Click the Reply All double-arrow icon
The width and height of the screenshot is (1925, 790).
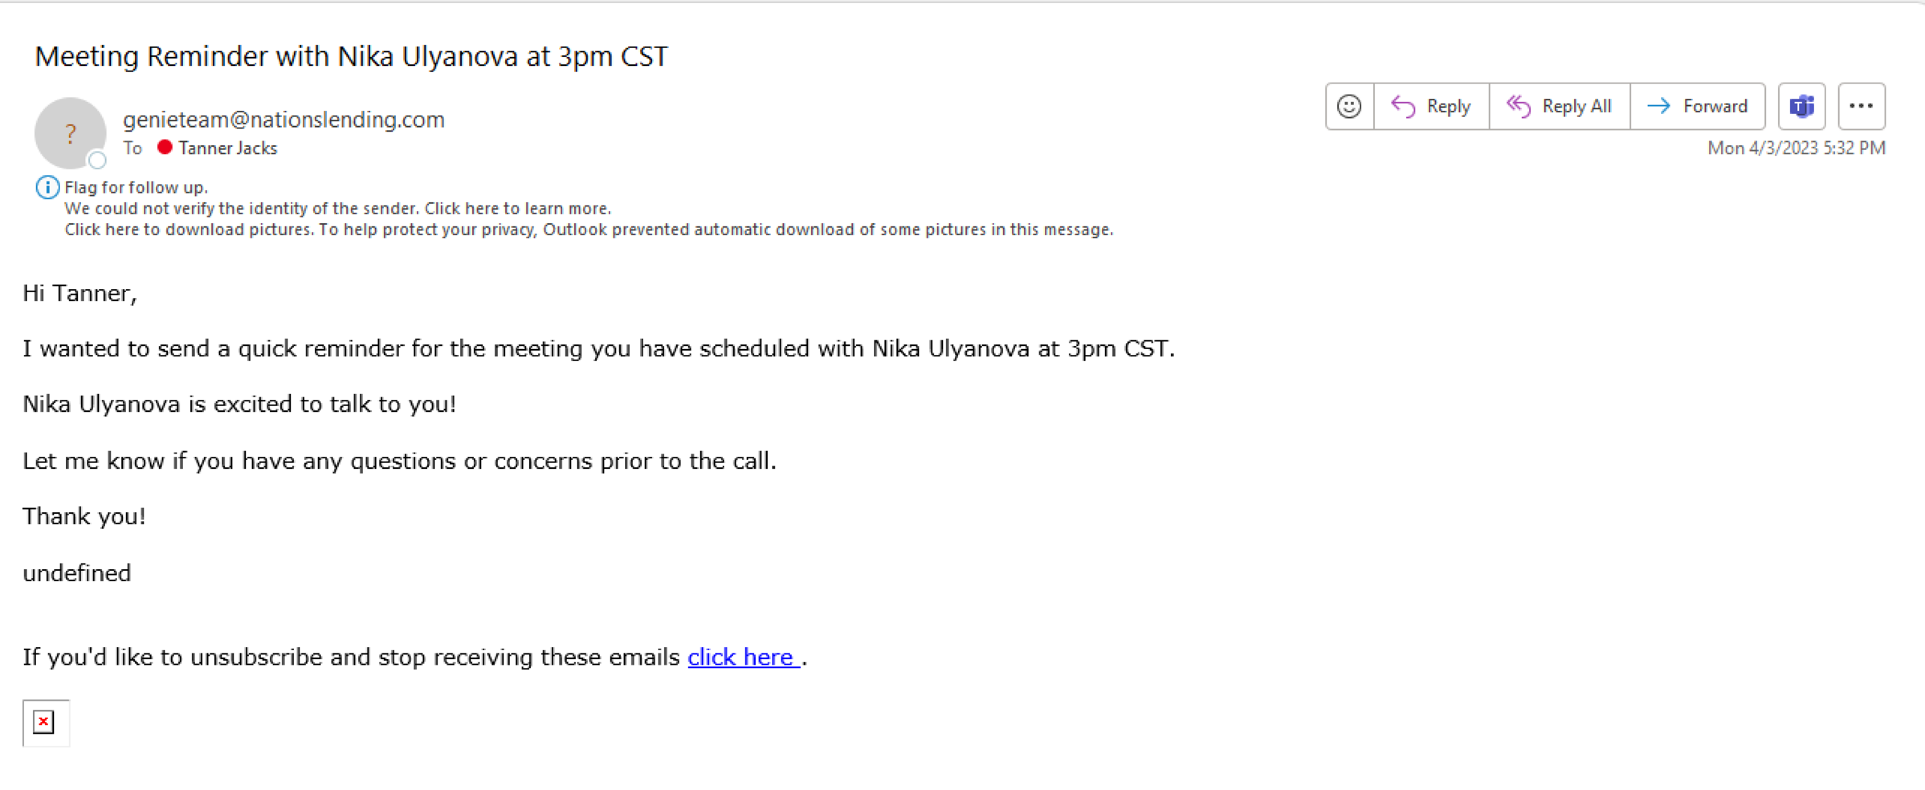tap(1518, 107)
